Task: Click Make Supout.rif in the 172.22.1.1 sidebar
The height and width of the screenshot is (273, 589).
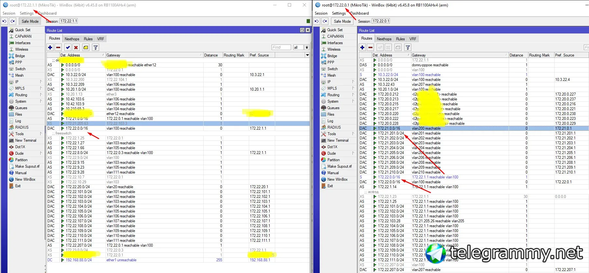Action: pos(27,166)
